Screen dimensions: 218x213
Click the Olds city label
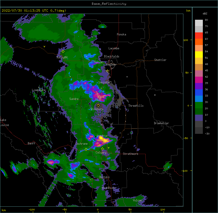[x=98, y=100]
